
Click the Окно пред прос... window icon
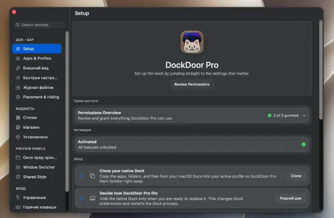click(18, 157)
